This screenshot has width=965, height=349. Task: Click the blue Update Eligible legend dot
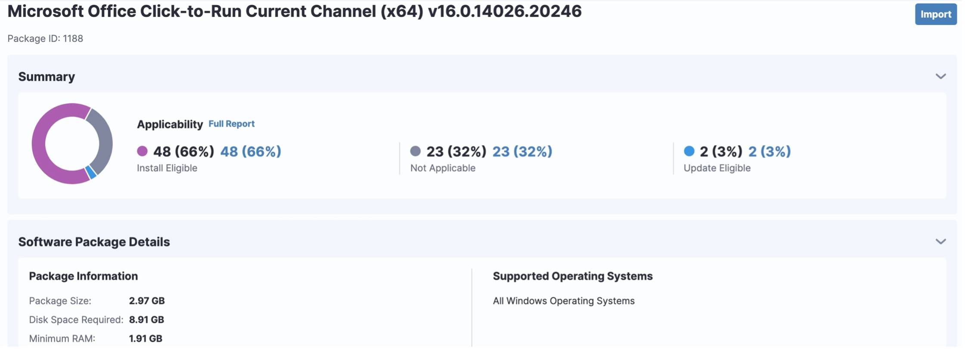click(689, 151)
